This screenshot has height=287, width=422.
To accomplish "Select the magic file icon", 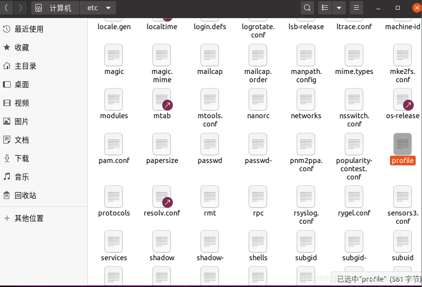I will pyautogui.click(x=114, y=55).
